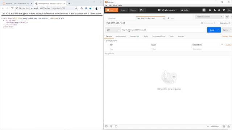Open the Comments panel
This screenshot has width=232, height=130.
pyautogui.click(x=208, y=23)
